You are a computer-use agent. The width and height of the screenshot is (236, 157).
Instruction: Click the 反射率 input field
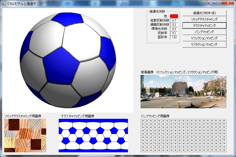pos(174,33)
